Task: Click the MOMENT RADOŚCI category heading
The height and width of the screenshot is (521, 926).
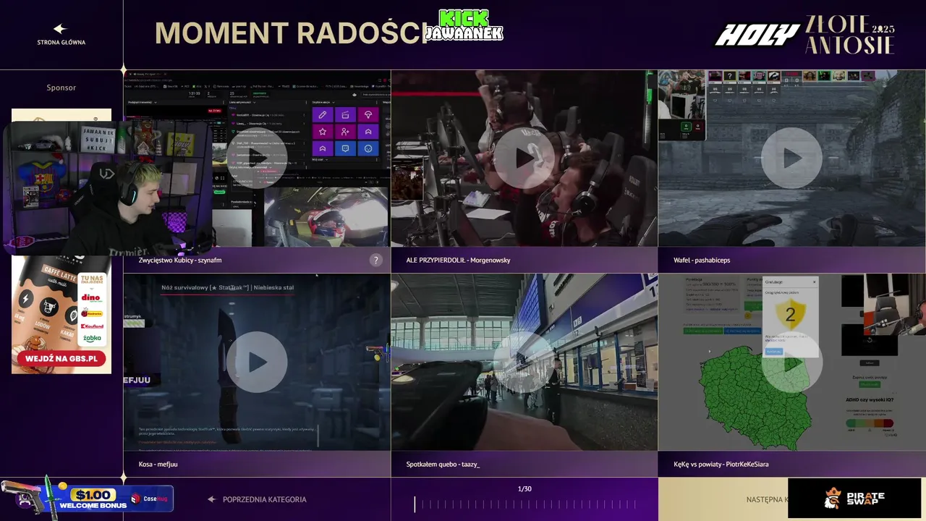Action: (292, 33)
